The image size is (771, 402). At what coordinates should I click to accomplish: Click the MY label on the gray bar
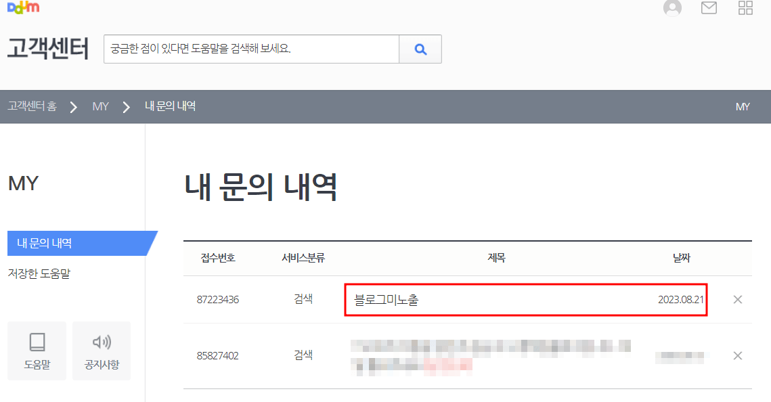pyautogui.click(x=743, y=106)
